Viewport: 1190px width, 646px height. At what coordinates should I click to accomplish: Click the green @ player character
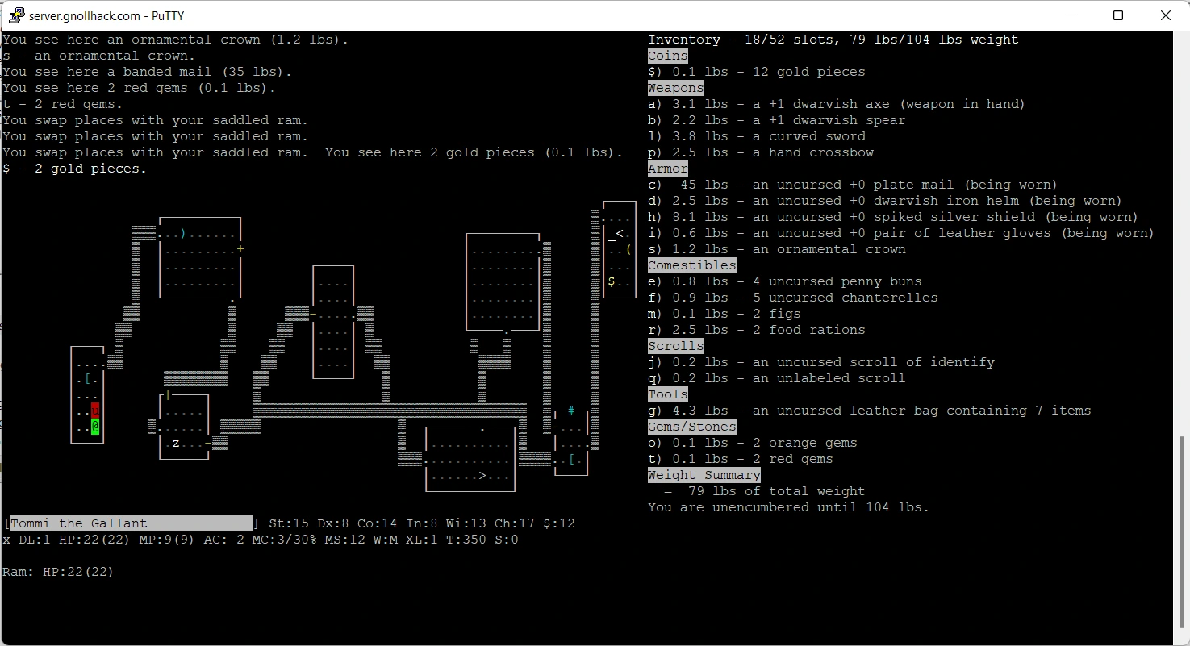(x=95, y=427)
